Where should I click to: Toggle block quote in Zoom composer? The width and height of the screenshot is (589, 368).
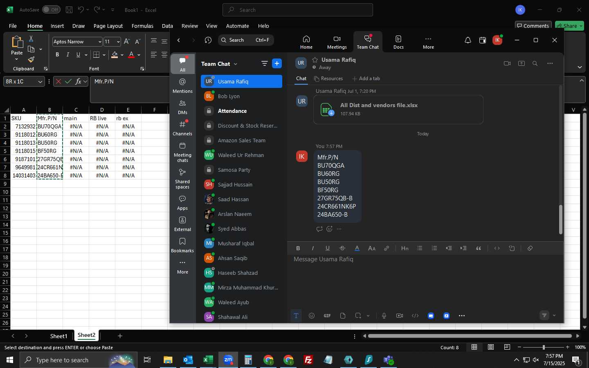pyautogui.click(x=479, y=248)
